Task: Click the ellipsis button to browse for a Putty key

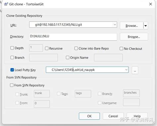Action: point(135,70)
